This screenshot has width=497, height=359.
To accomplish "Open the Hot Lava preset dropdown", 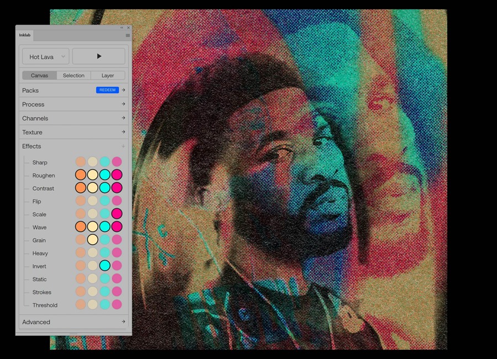I will (x=45, y=56).
